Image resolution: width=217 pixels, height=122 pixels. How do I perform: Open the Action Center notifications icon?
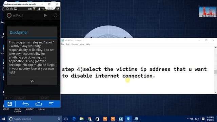(x=203, y=119)
